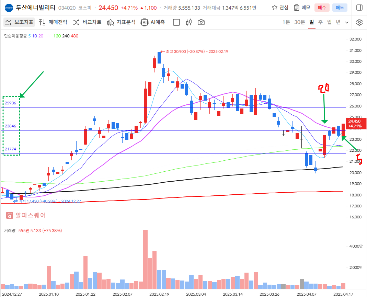Open 지표분석 indicator analysis
367x297 pixels.
click(x=121, y=22)
